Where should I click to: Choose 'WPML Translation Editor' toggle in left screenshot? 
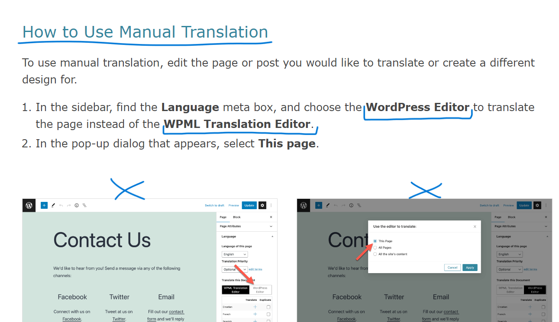236,290
